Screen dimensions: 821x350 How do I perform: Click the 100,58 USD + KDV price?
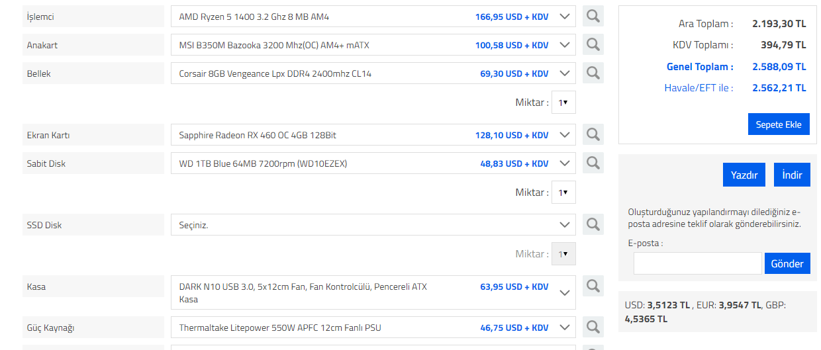512,45
